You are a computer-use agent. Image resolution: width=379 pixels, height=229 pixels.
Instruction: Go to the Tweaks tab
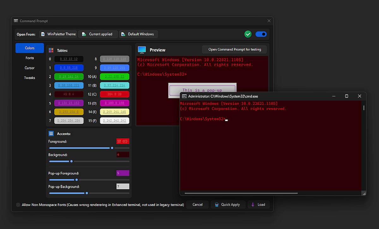[x=30, y=78]
